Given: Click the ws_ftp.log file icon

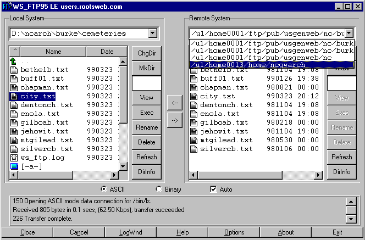Looking at the screenshot, I should [14, 158].
